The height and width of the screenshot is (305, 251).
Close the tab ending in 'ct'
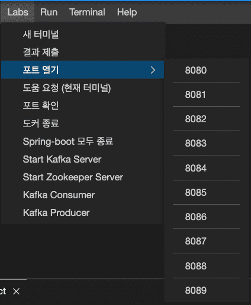tap(16, 291)
